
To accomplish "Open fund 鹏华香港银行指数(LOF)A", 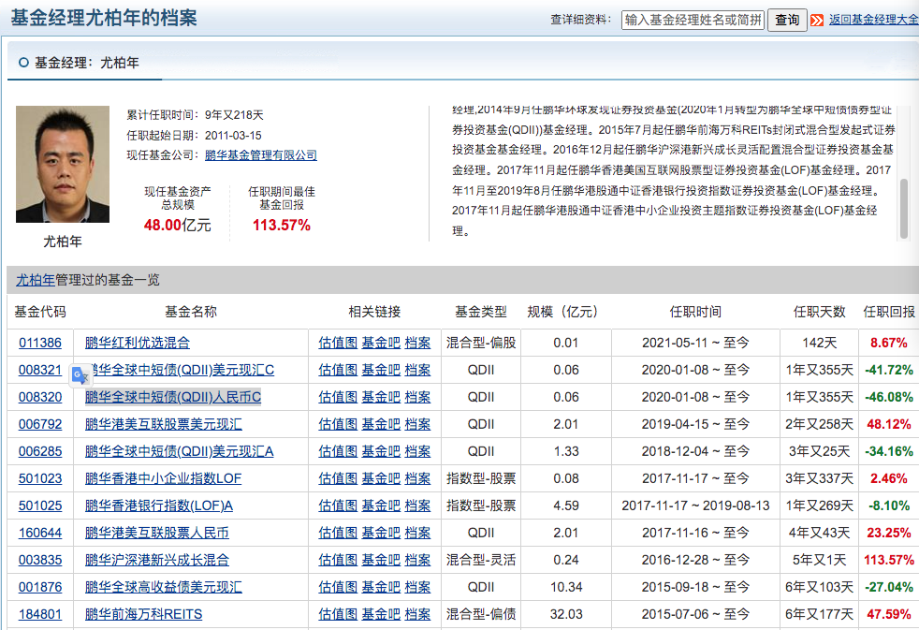I will pyautogui.click(x=159, y=505).
